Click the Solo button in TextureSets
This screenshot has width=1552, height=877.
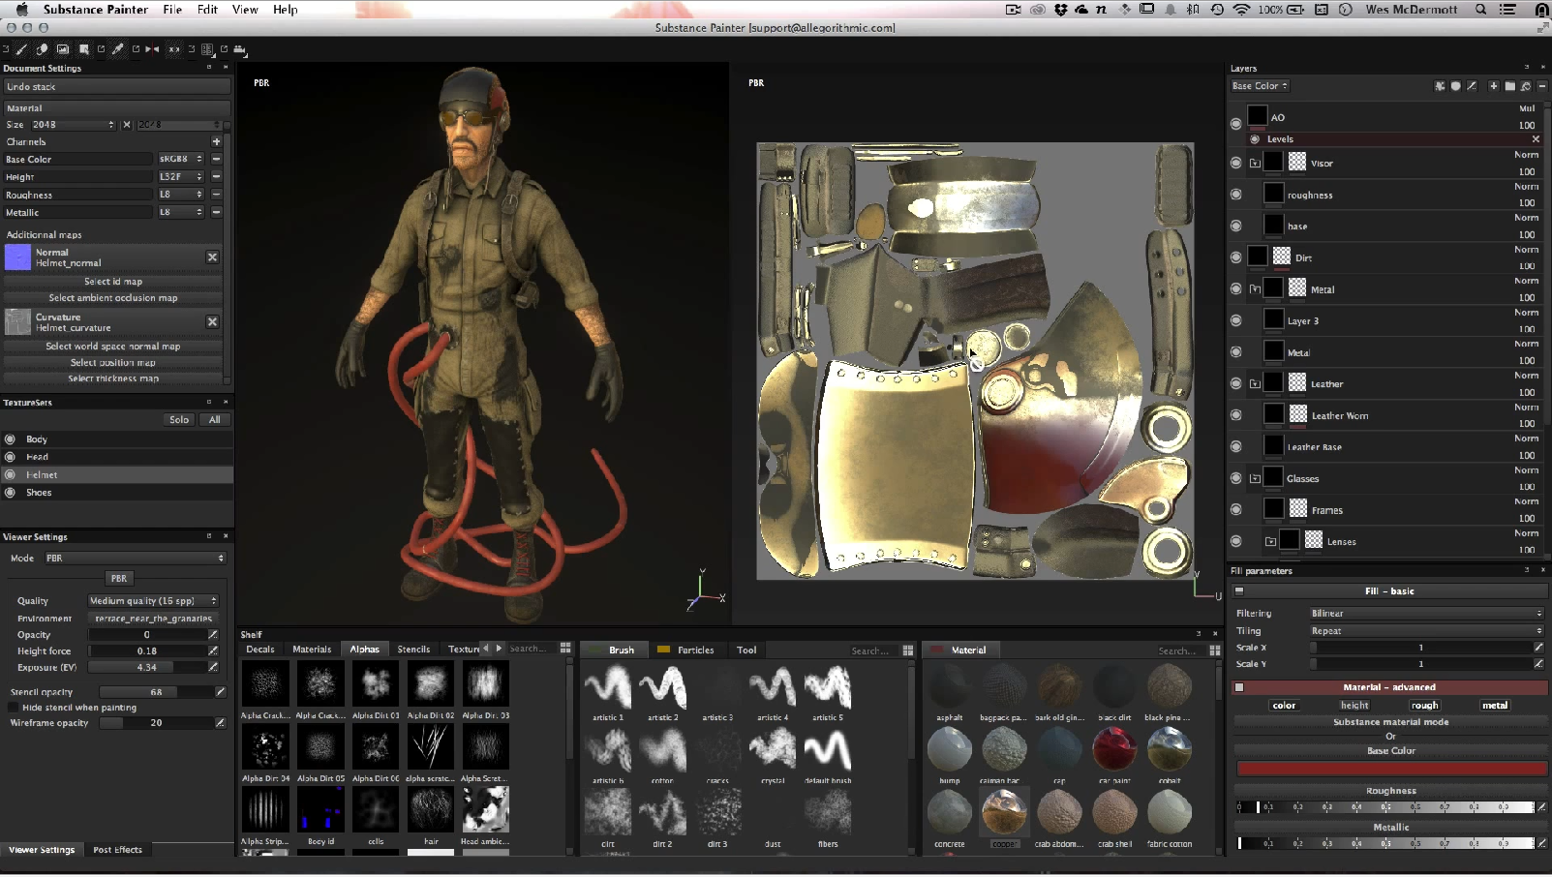point(179,420)
